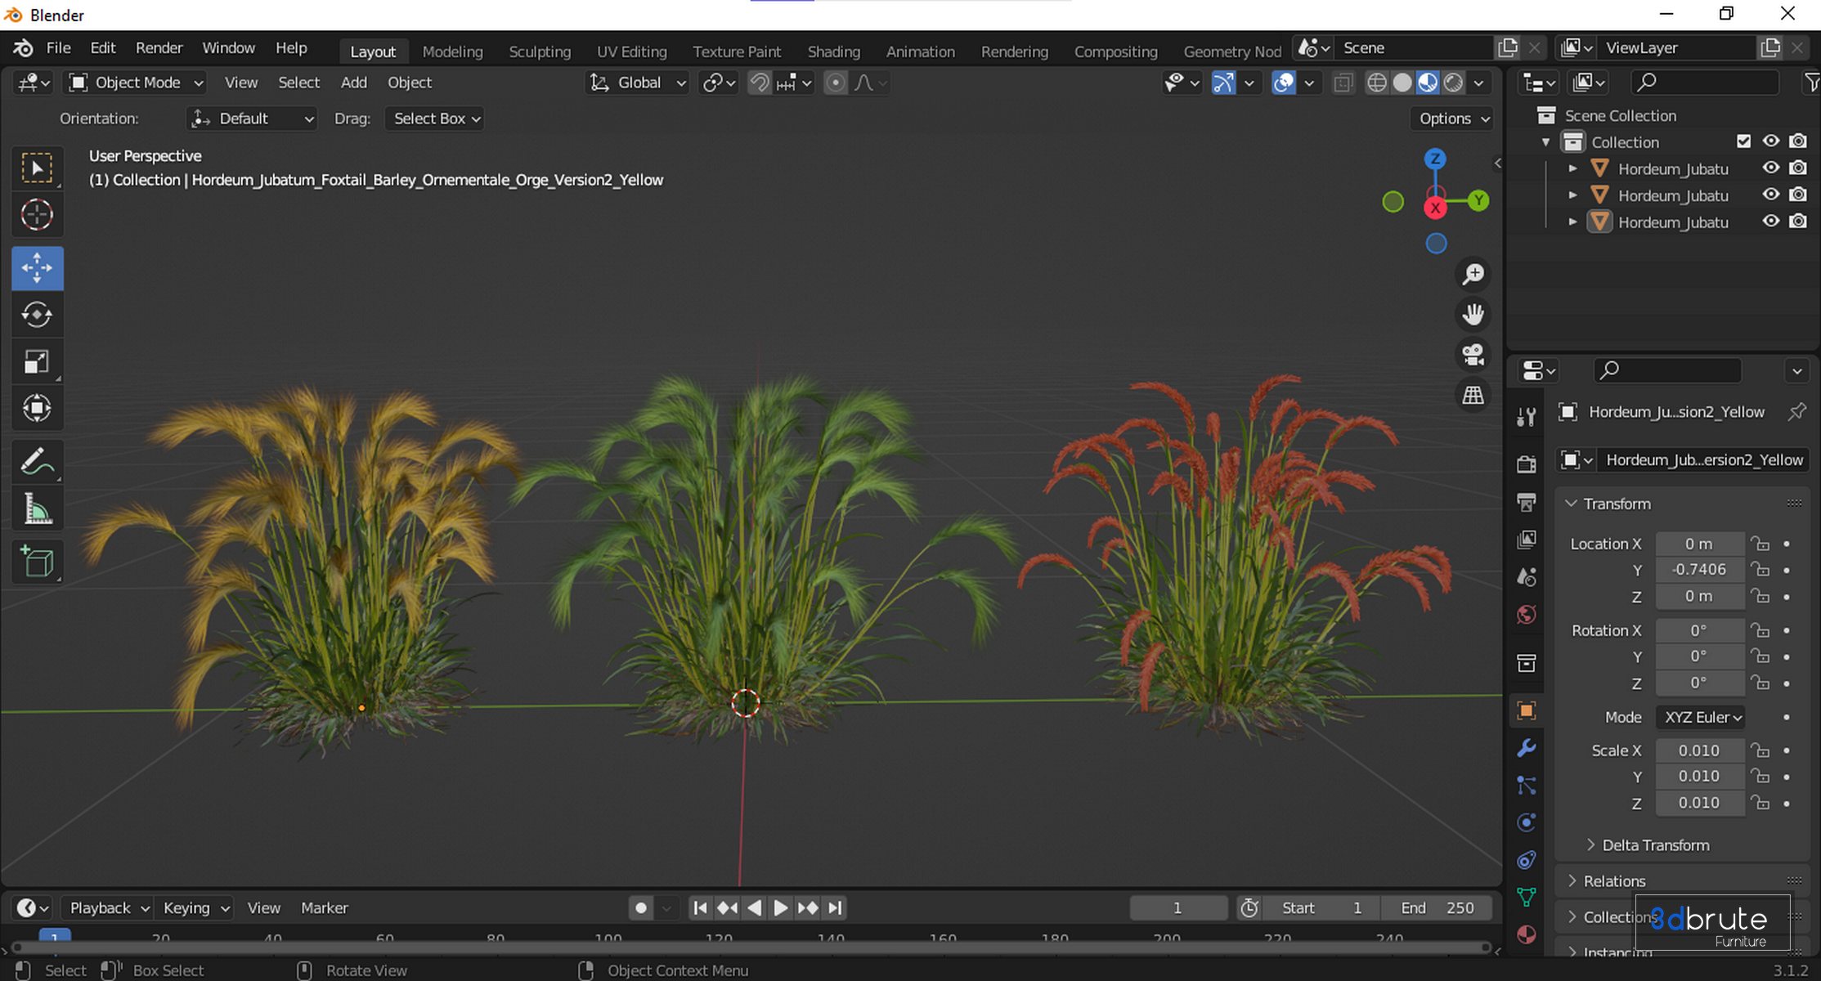Open the Object Mode dropdown
Image resolution: width=1821 pixels, height=981 pixels.
click(x=137, y=83)
